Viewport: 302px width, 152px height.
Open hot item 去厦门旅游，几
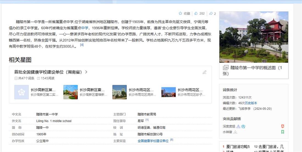271,147
